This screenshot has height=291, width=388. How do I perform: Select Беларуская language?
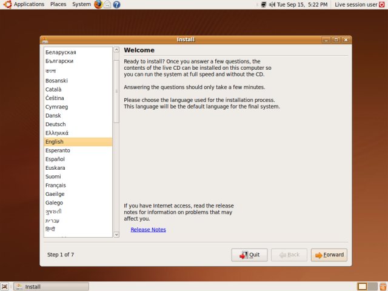click(78, 52)
